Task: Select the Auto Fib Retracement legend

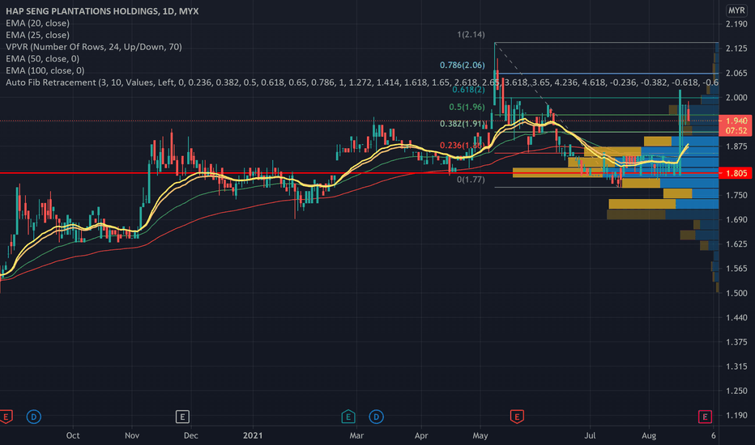Action: (361, 83)
